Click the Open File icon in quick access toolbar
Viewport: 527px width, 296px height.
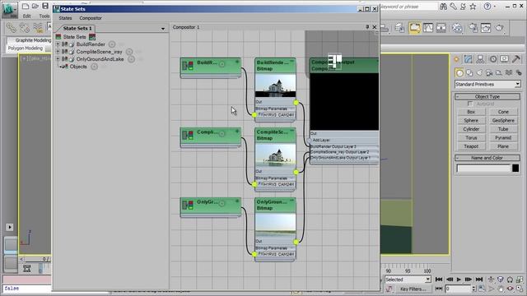coord(35,6)
